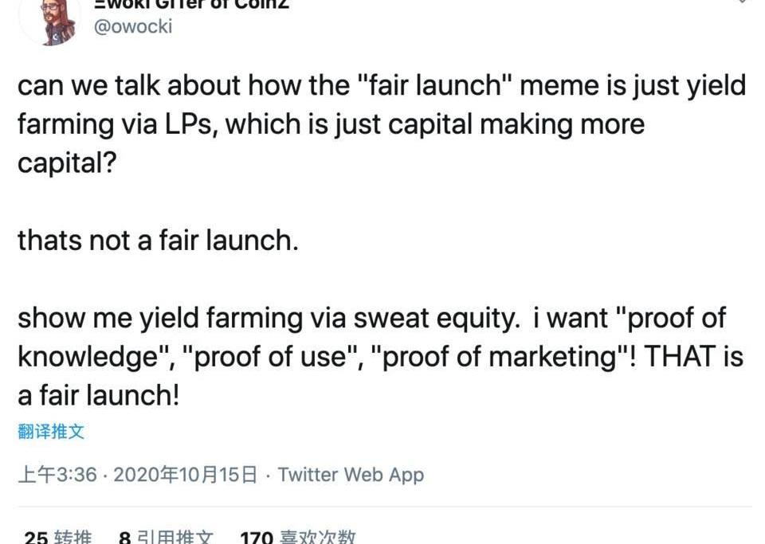Open the Twitter Web App source link

(x=351, y=474)
